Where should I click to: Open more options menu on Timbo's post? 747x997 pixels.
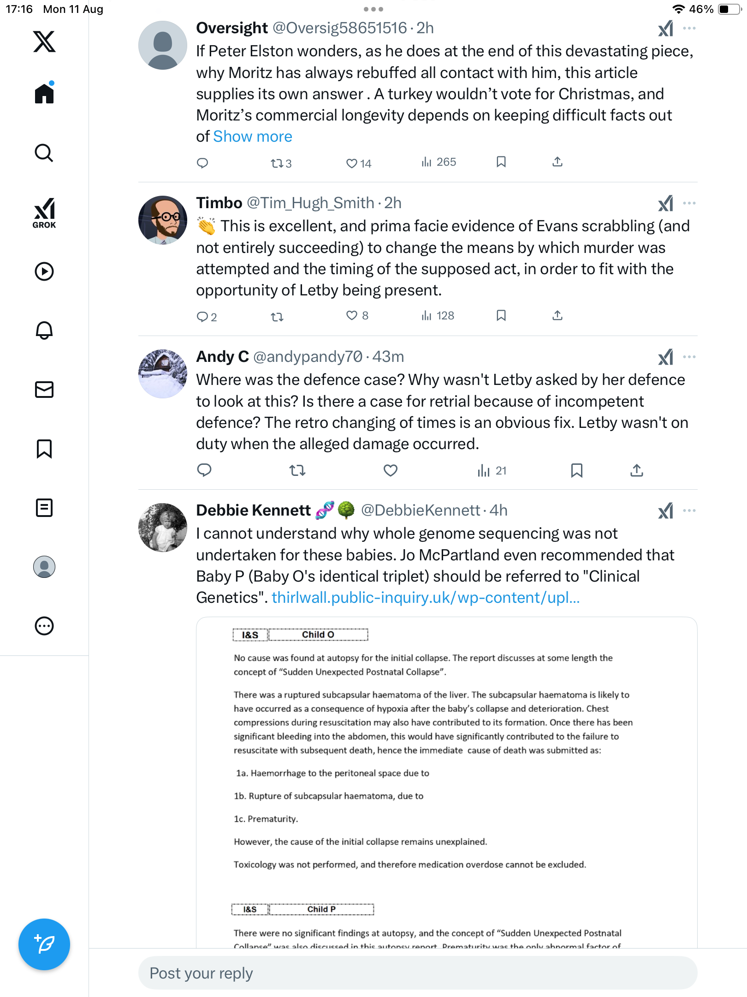[x=689, y=203]
